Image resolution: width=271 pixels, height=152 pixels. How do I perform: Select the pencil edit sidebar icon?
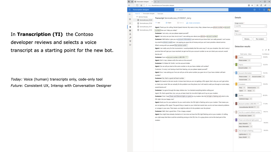[130, 38]
